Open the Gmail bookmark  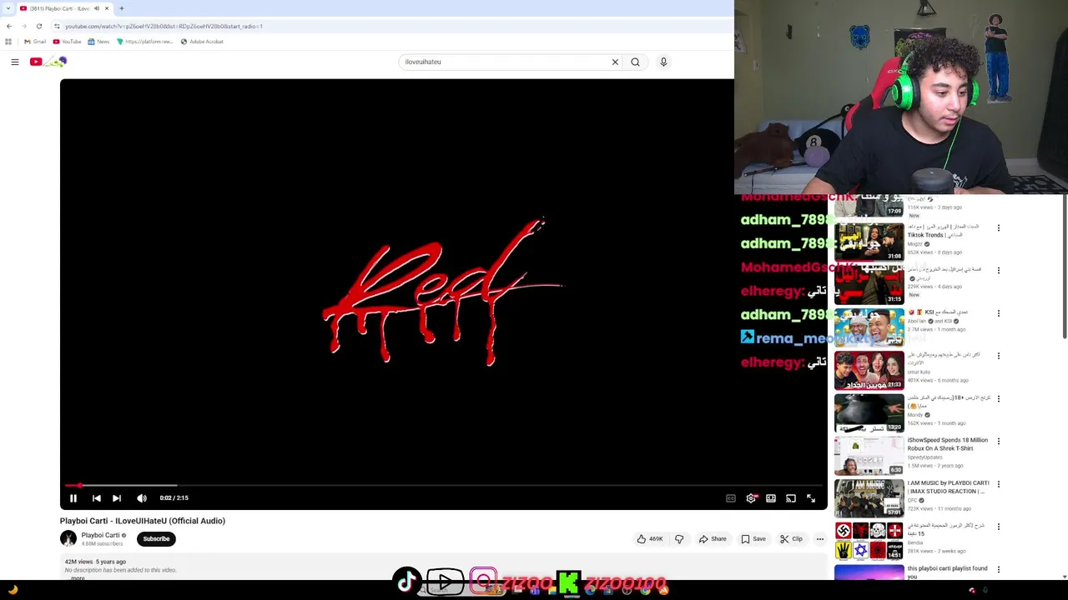pyautogui.click(x=35, y=42)
